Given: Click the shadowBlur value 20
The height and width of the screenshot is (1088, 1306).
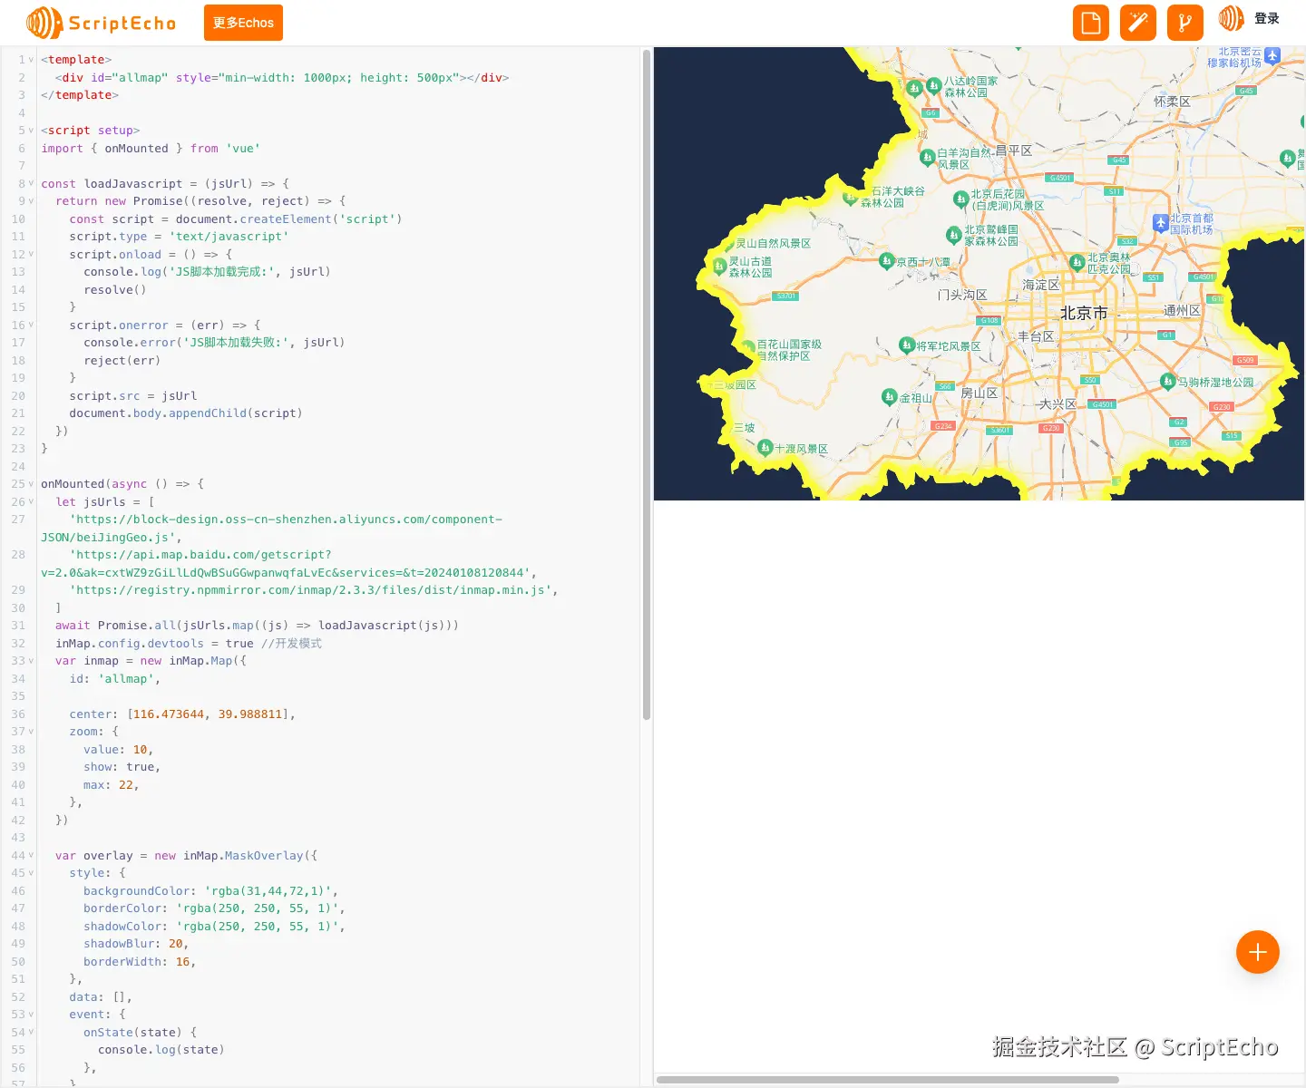Looking at the screenshot, I should (176, 944).
